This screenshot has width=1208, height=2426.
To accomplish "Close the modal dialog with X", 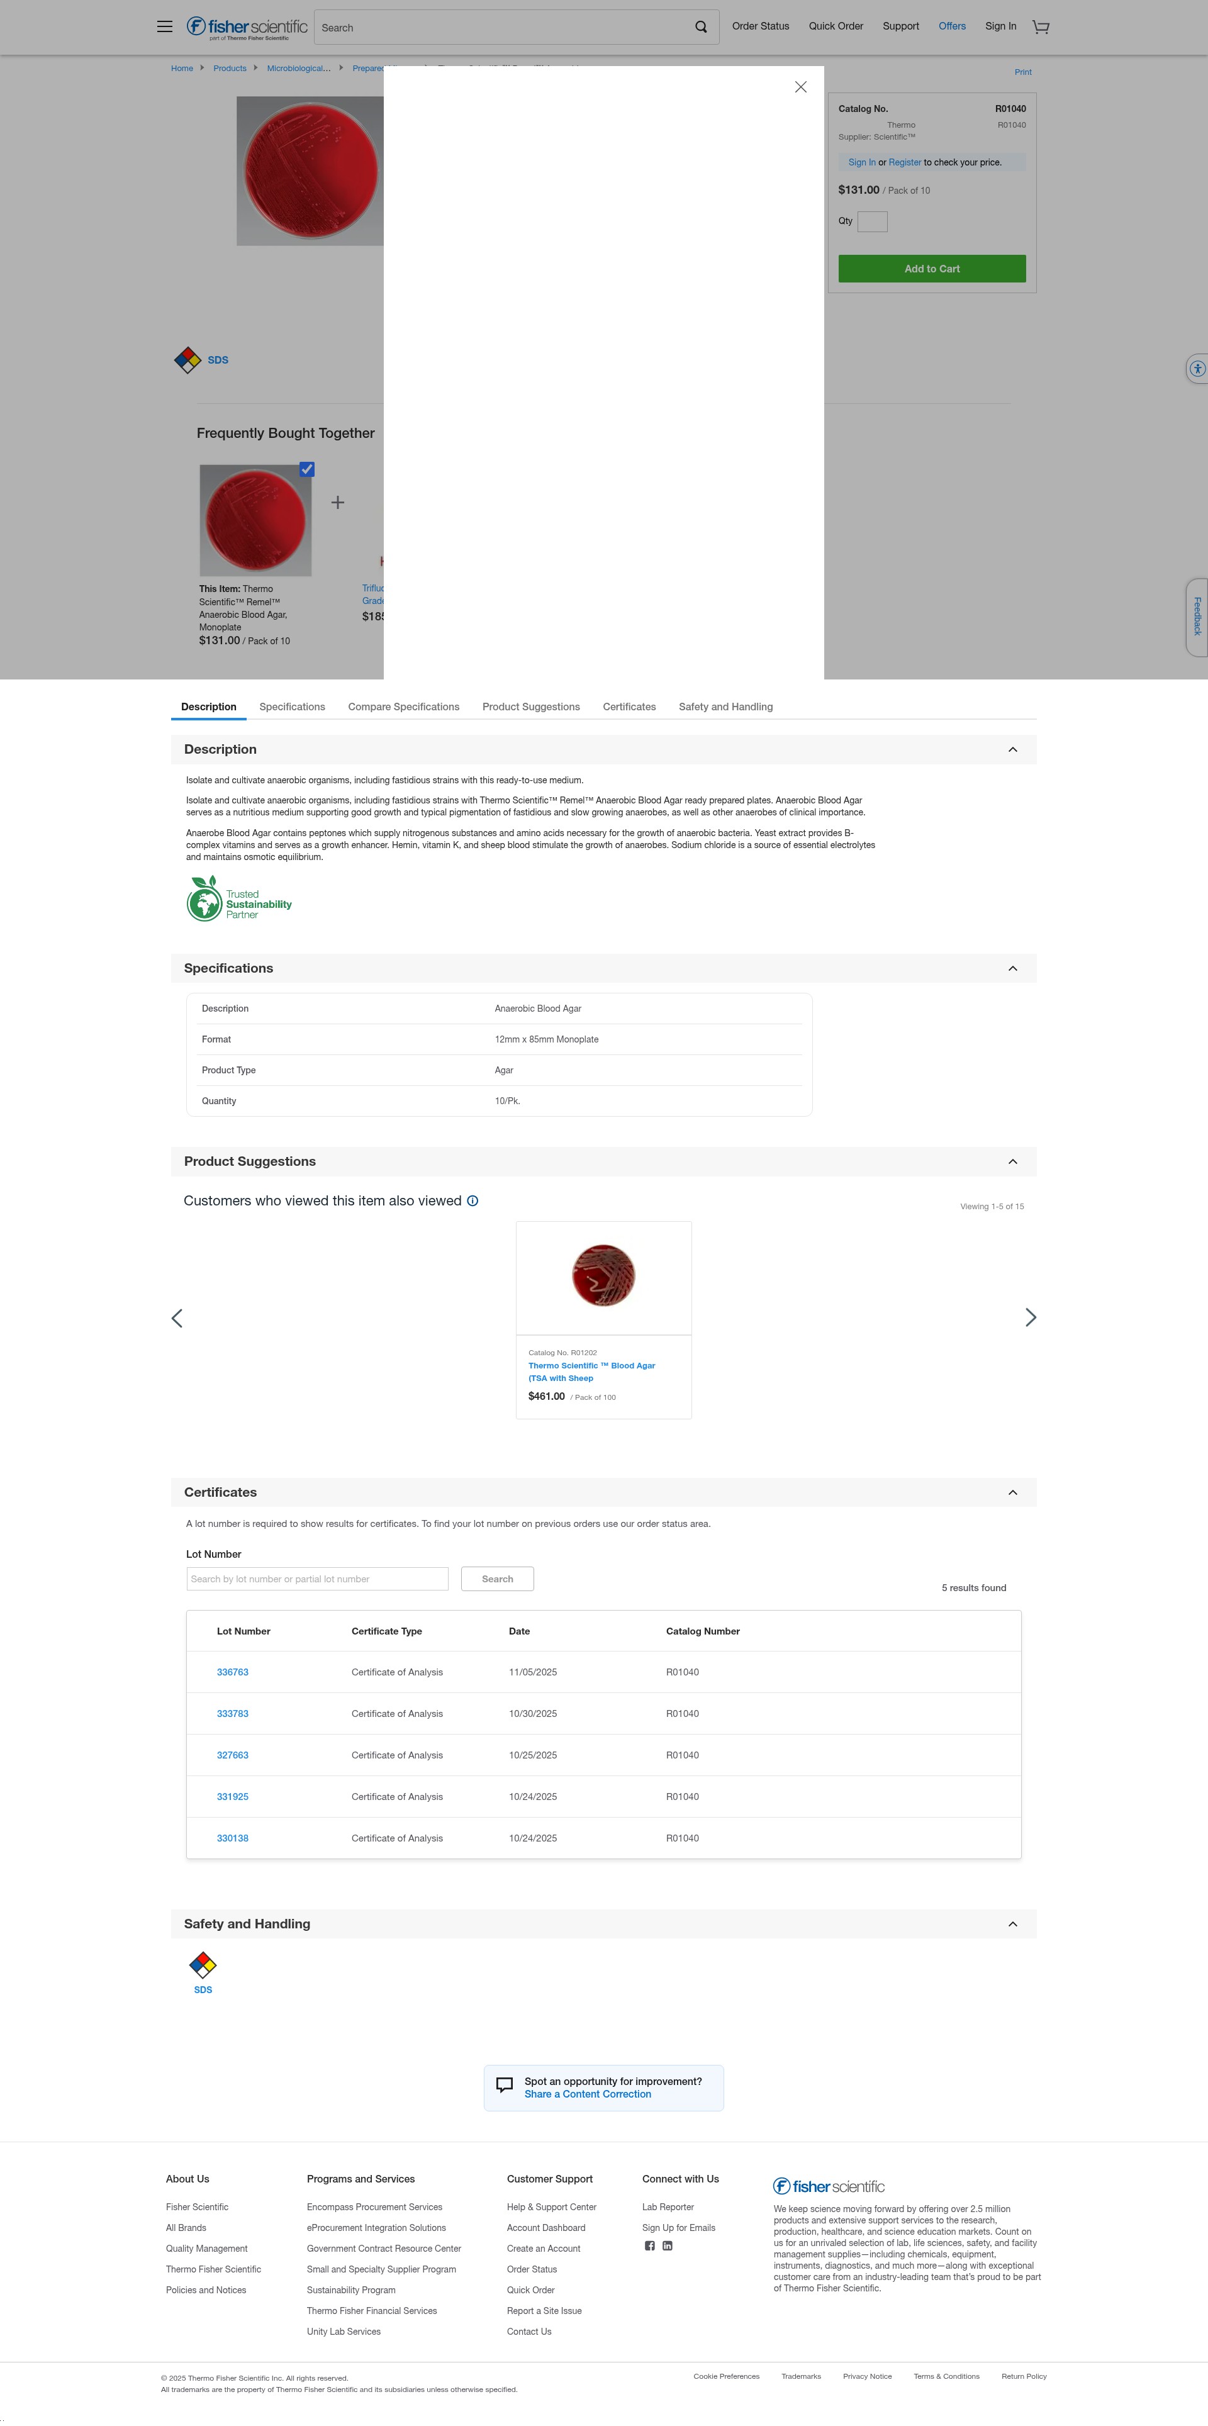I will tap(800, 87).
